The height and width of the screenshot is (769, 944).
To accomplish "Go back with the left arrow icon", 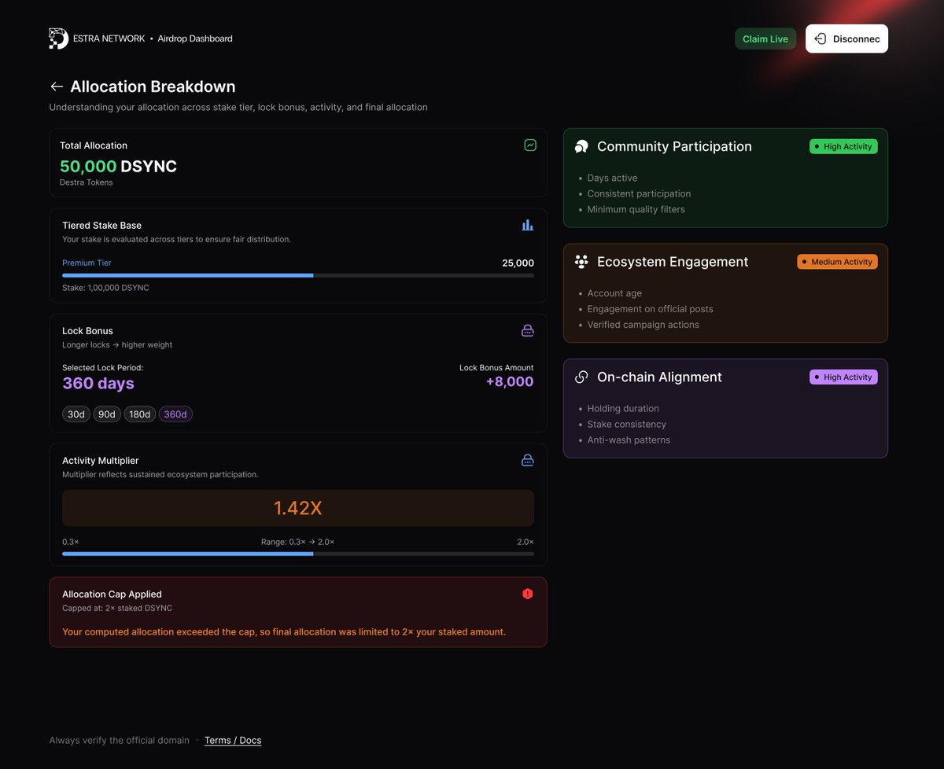I will coord(57,86).
